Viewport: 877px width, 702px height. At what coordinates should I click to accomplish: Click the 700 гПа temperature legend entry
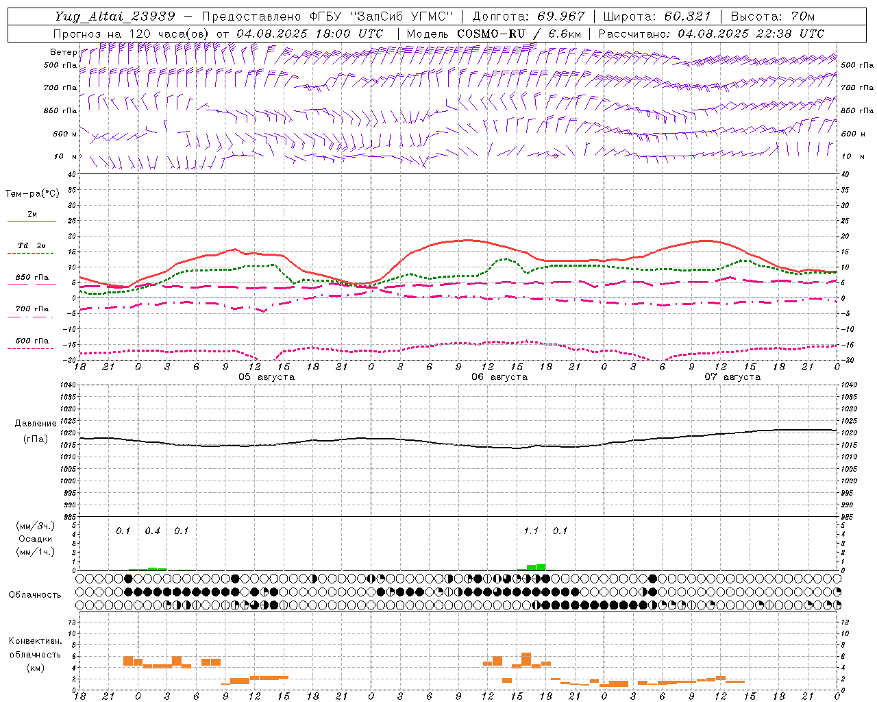point(32,308)
